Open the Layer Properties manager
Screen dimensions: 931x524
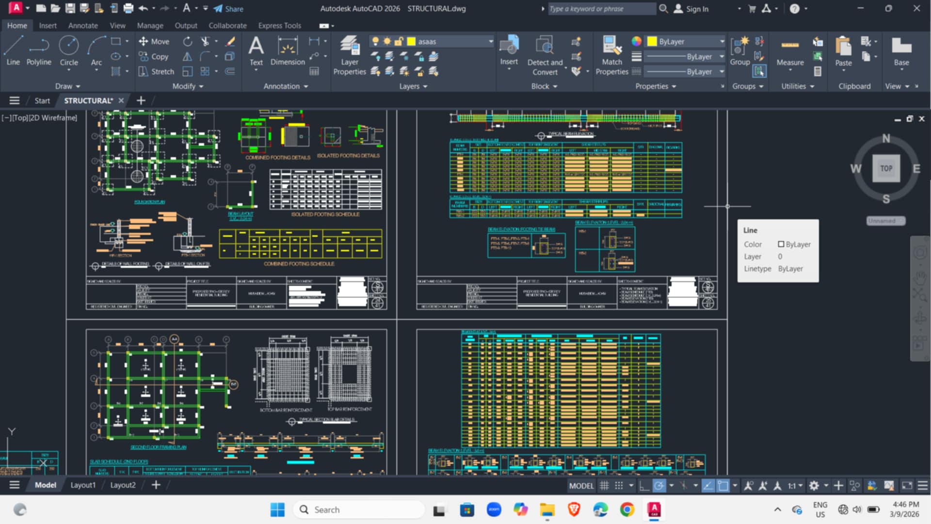(x=350, y=55)
